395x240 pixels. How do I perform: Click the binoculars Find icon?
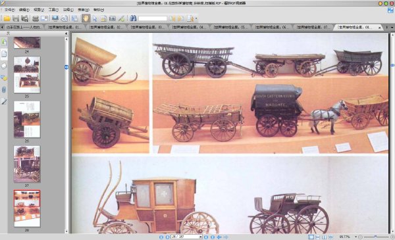tap(133, 18)
